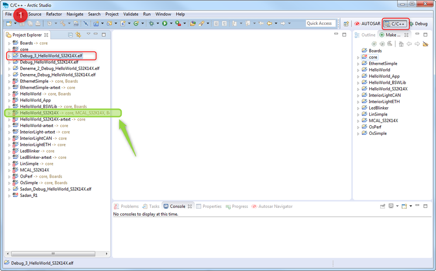The image size is (436, 271).
Task: Toggle Link with Editor in Project Explorer
Action: (79, 35)
